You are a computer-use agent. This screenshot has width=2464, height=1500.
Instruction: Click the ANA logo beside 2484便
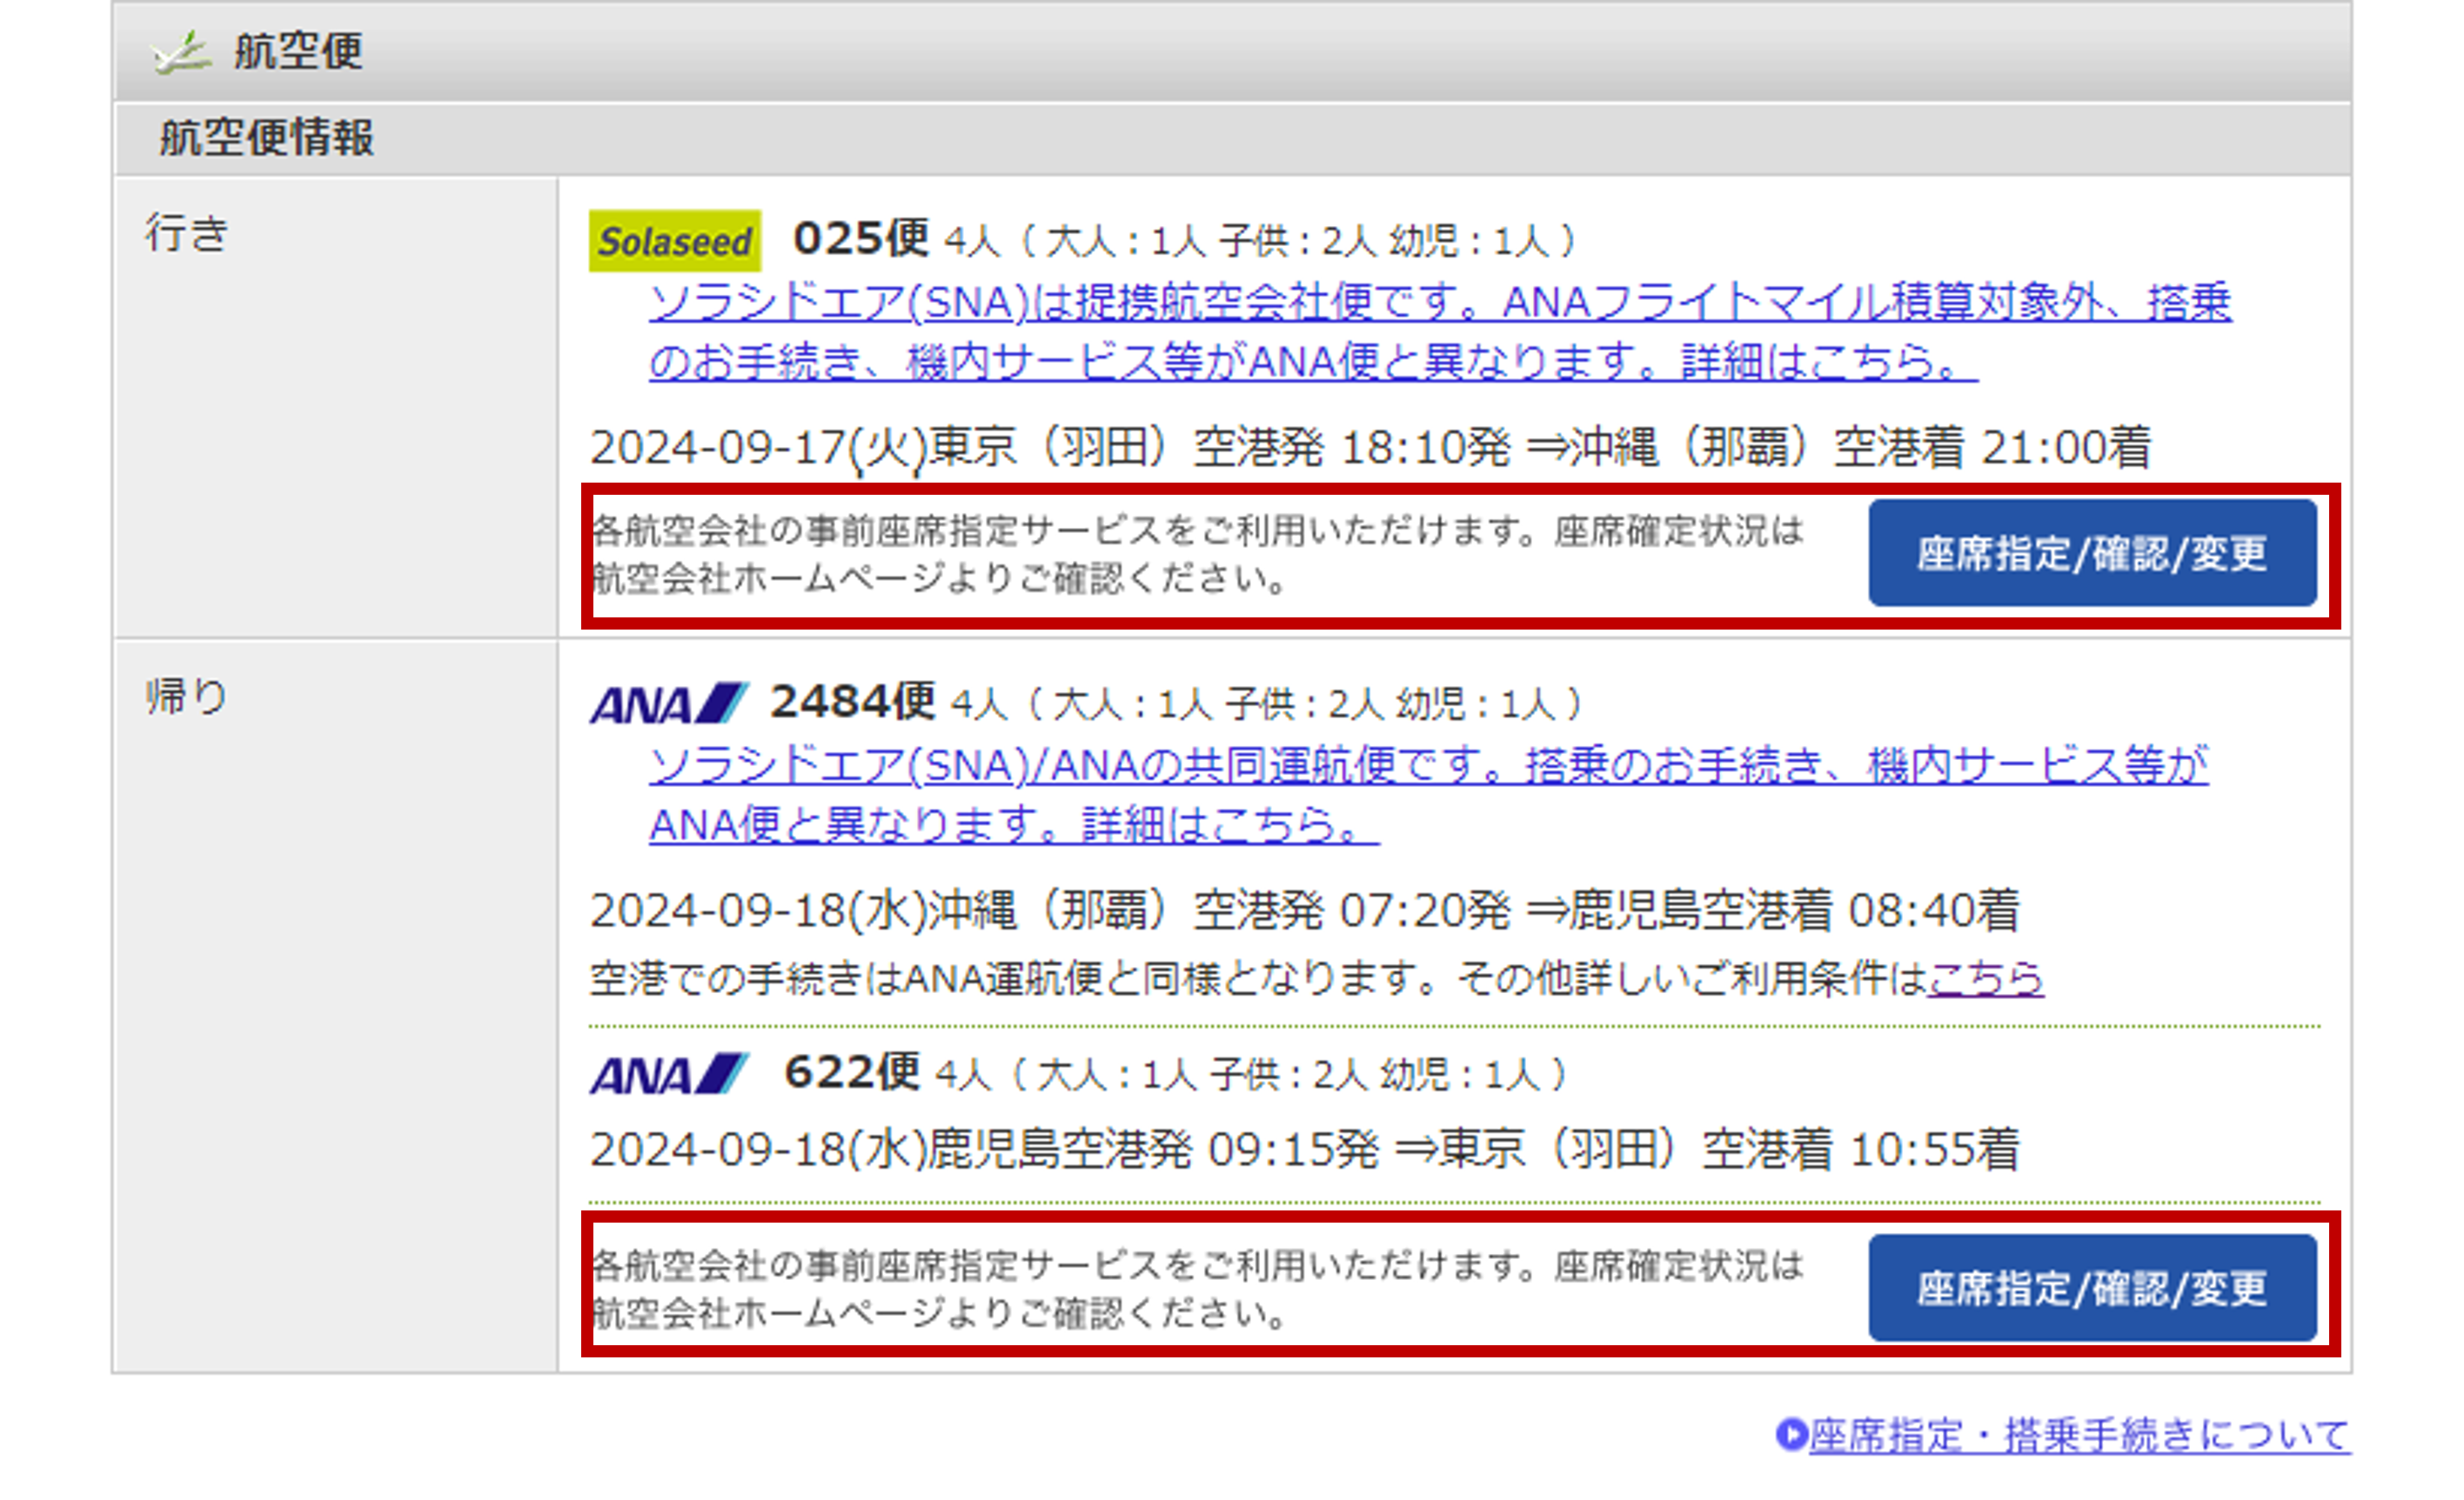coord(668,703)
